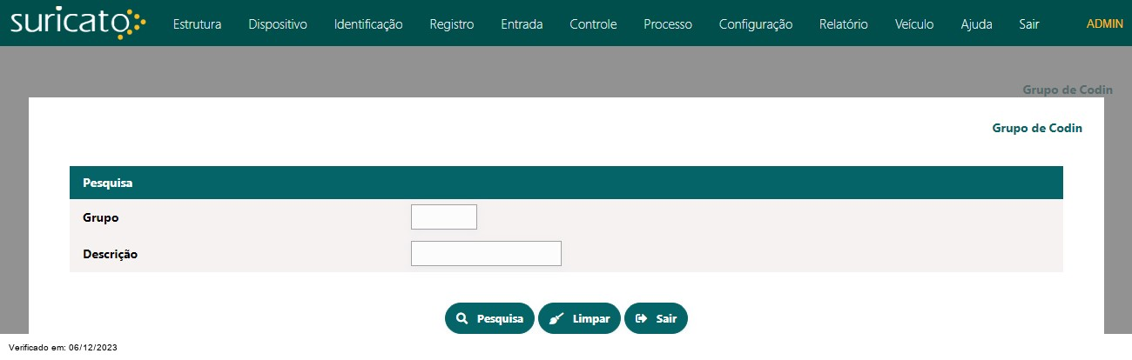Open the Ajuda menu

point(976,24)
